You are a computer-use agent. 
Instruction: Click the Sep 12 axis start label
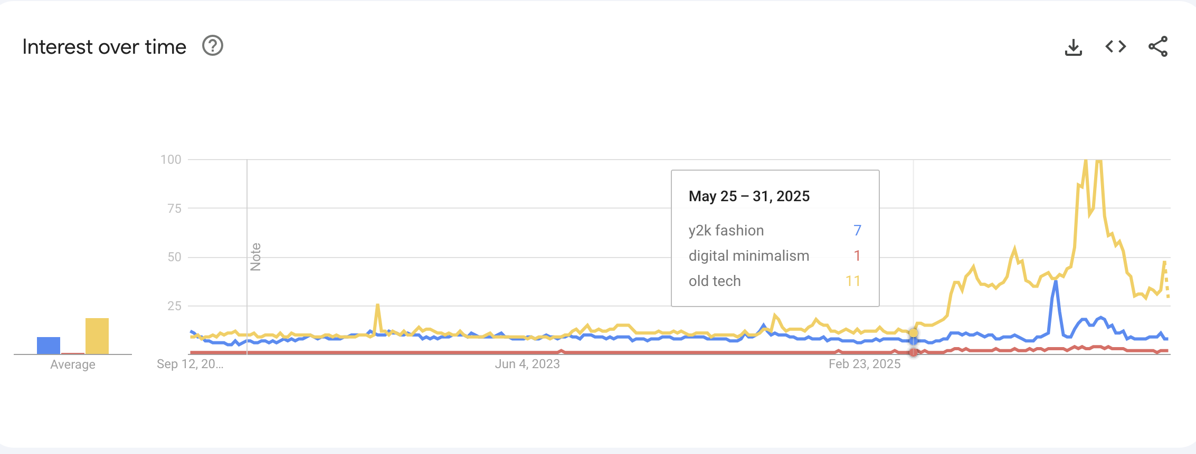click(190, 364)
